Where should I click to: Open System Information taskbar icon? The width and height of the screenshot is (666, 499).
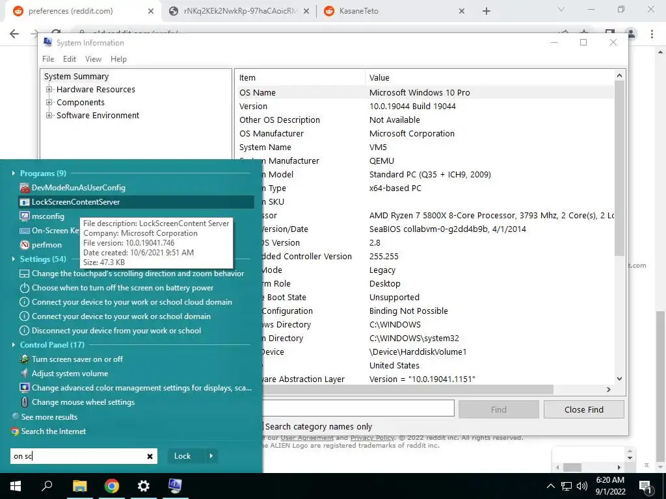(176, 486)
